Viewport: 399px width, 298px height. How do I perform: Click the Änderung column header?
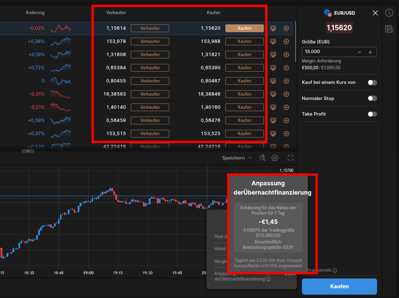[35, 12]
